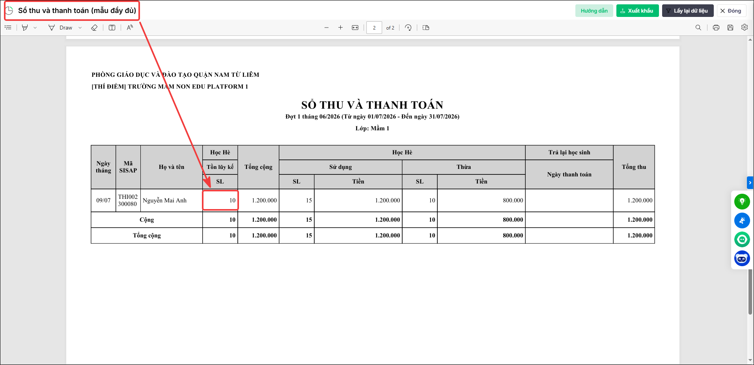Click the 'Ngày thanh toán' header

(x=569, y=174)
